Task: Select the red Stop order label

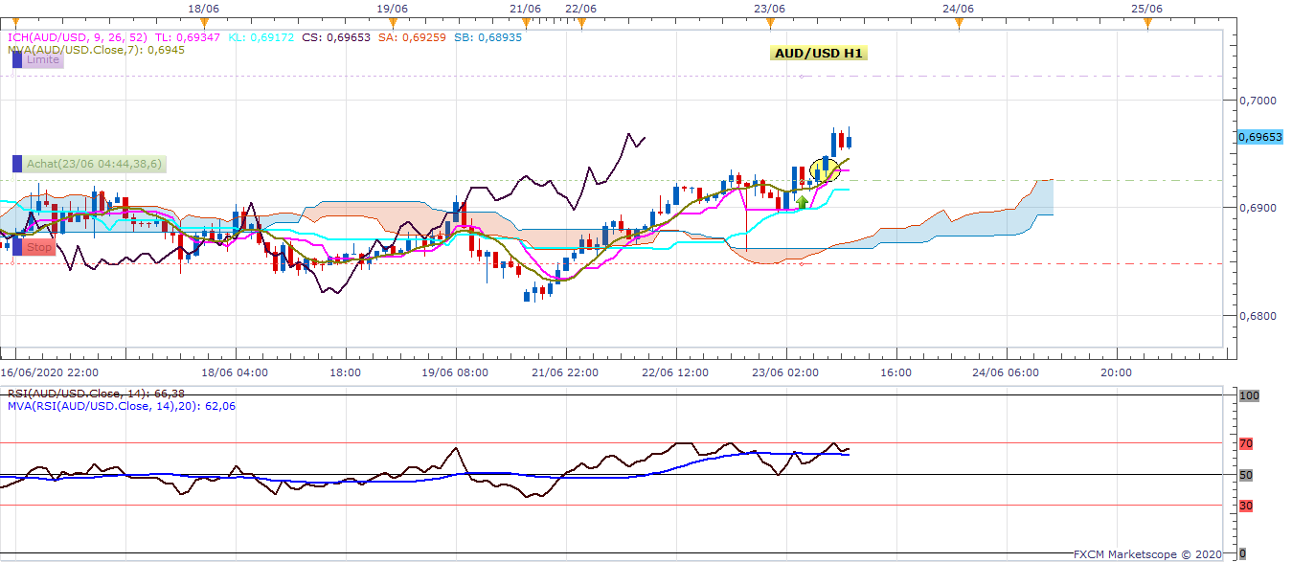Action: [x=39, y=247]
